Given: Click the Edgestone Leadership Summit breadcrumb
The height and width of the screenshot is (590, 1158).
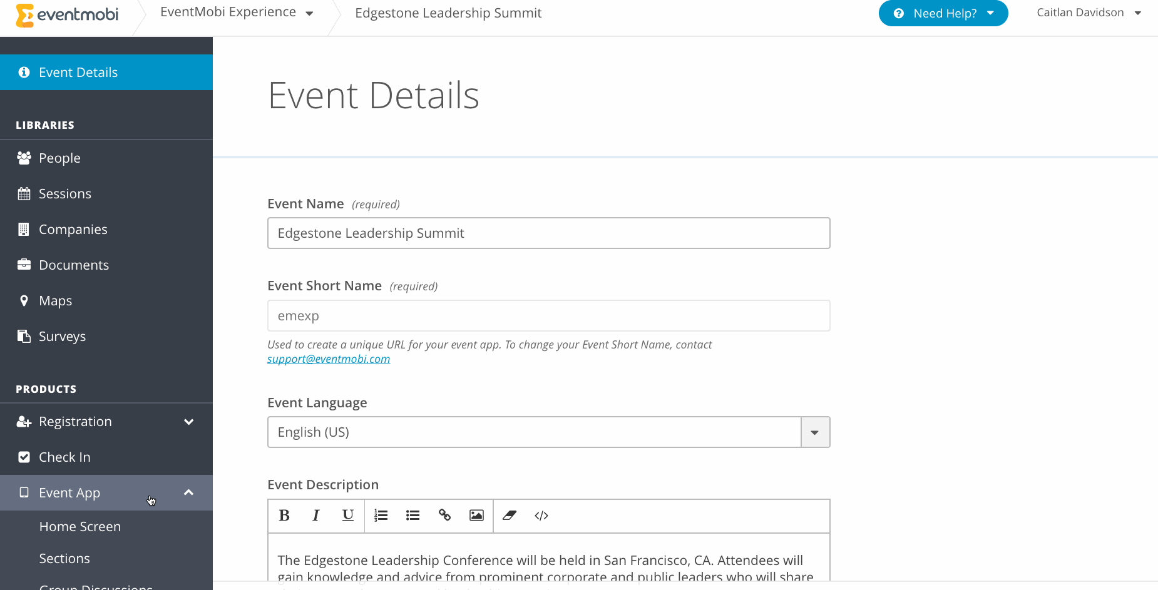Looking at the screenshot, I should pos(448,13).
